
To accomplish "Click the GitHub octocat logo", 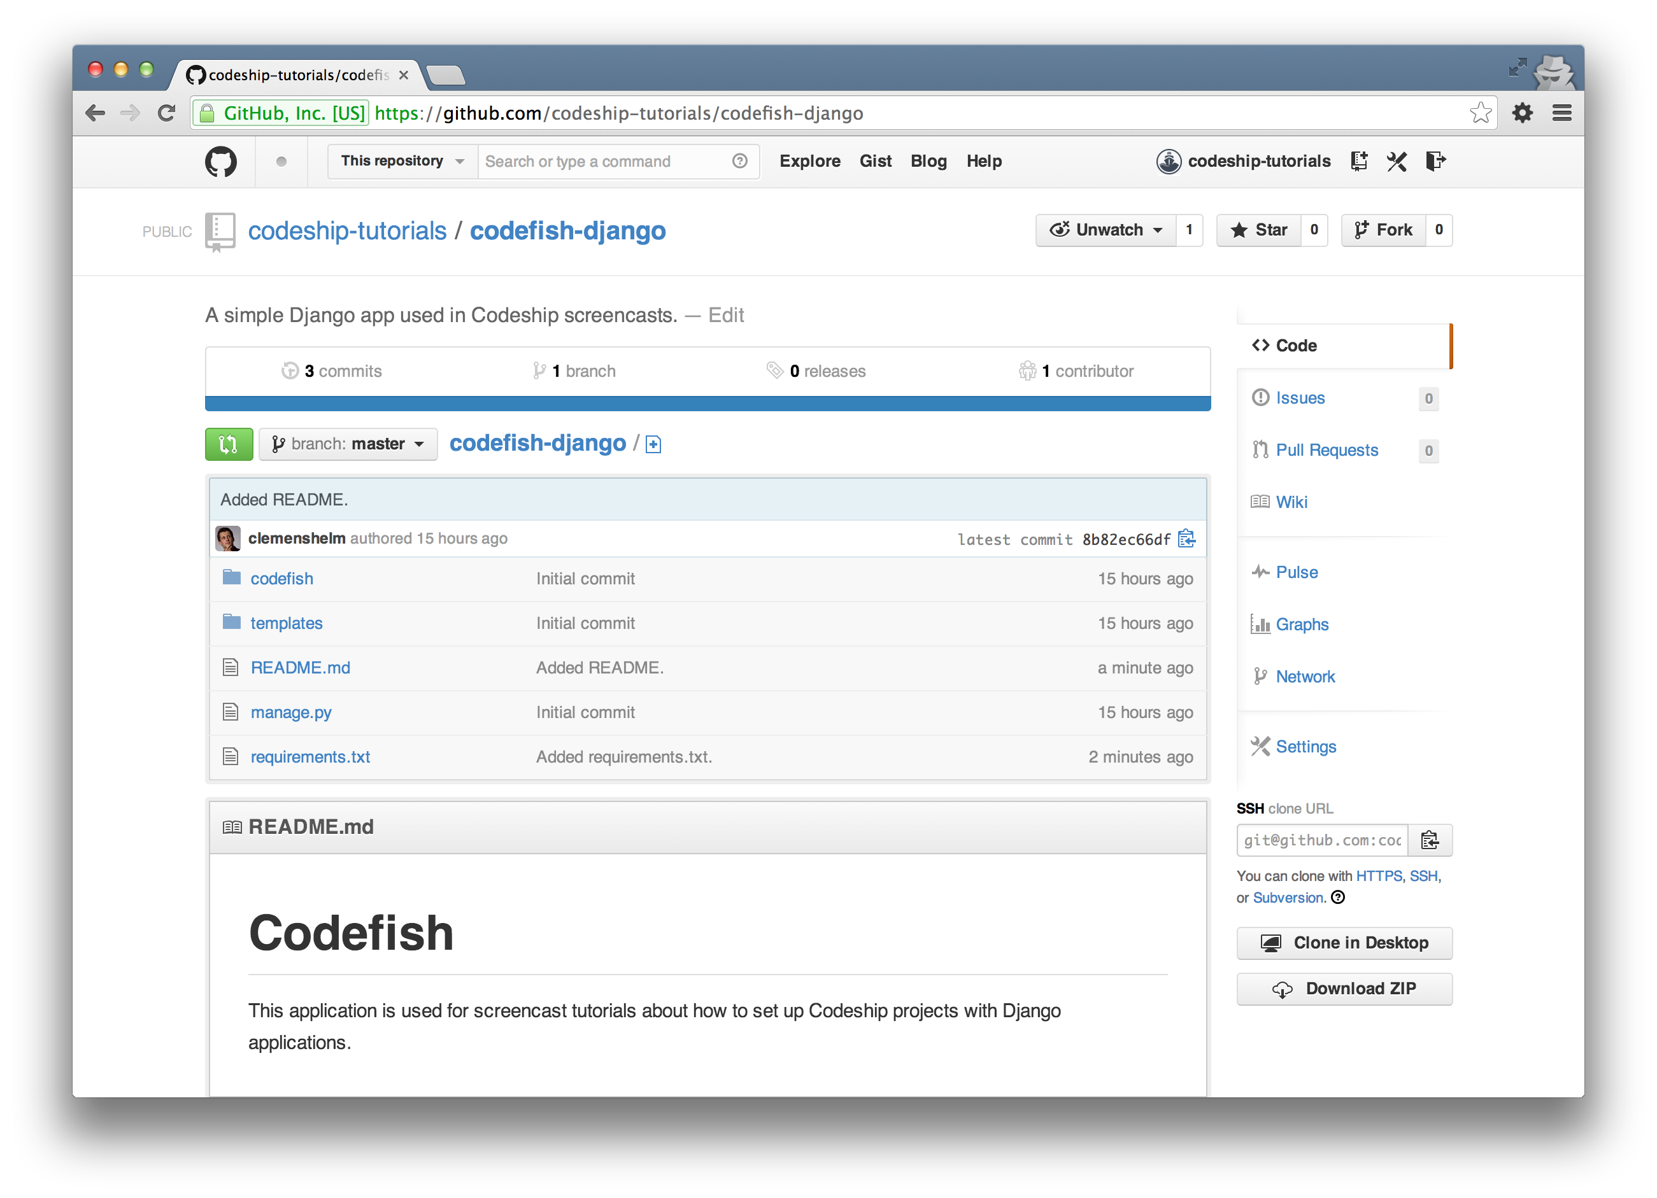I will tap(220, 162).
